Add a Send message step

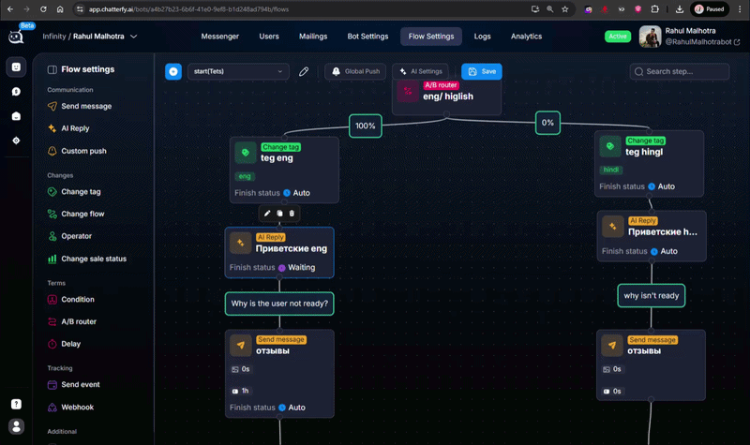click(80, 106)
